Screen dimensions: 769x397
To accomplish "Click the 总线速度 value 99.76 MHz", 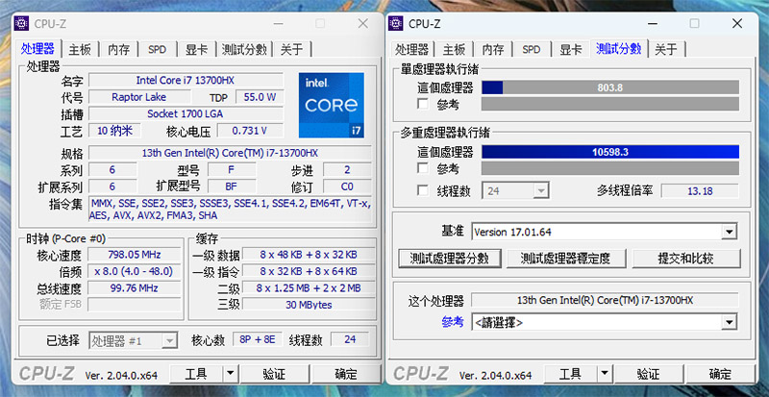I will coord(134,287).
